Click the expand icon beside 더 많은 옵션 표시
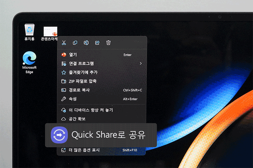This screenshot has height=168, width=253. [x=64, y=150]
